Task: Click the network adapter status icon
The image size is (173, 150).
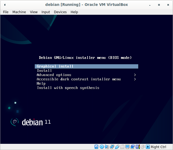Action: point(112,147)
